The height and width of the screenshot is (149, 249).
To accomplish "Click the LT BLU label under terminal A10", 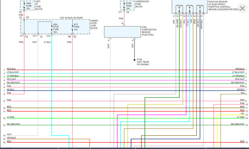I will point(48,42).
